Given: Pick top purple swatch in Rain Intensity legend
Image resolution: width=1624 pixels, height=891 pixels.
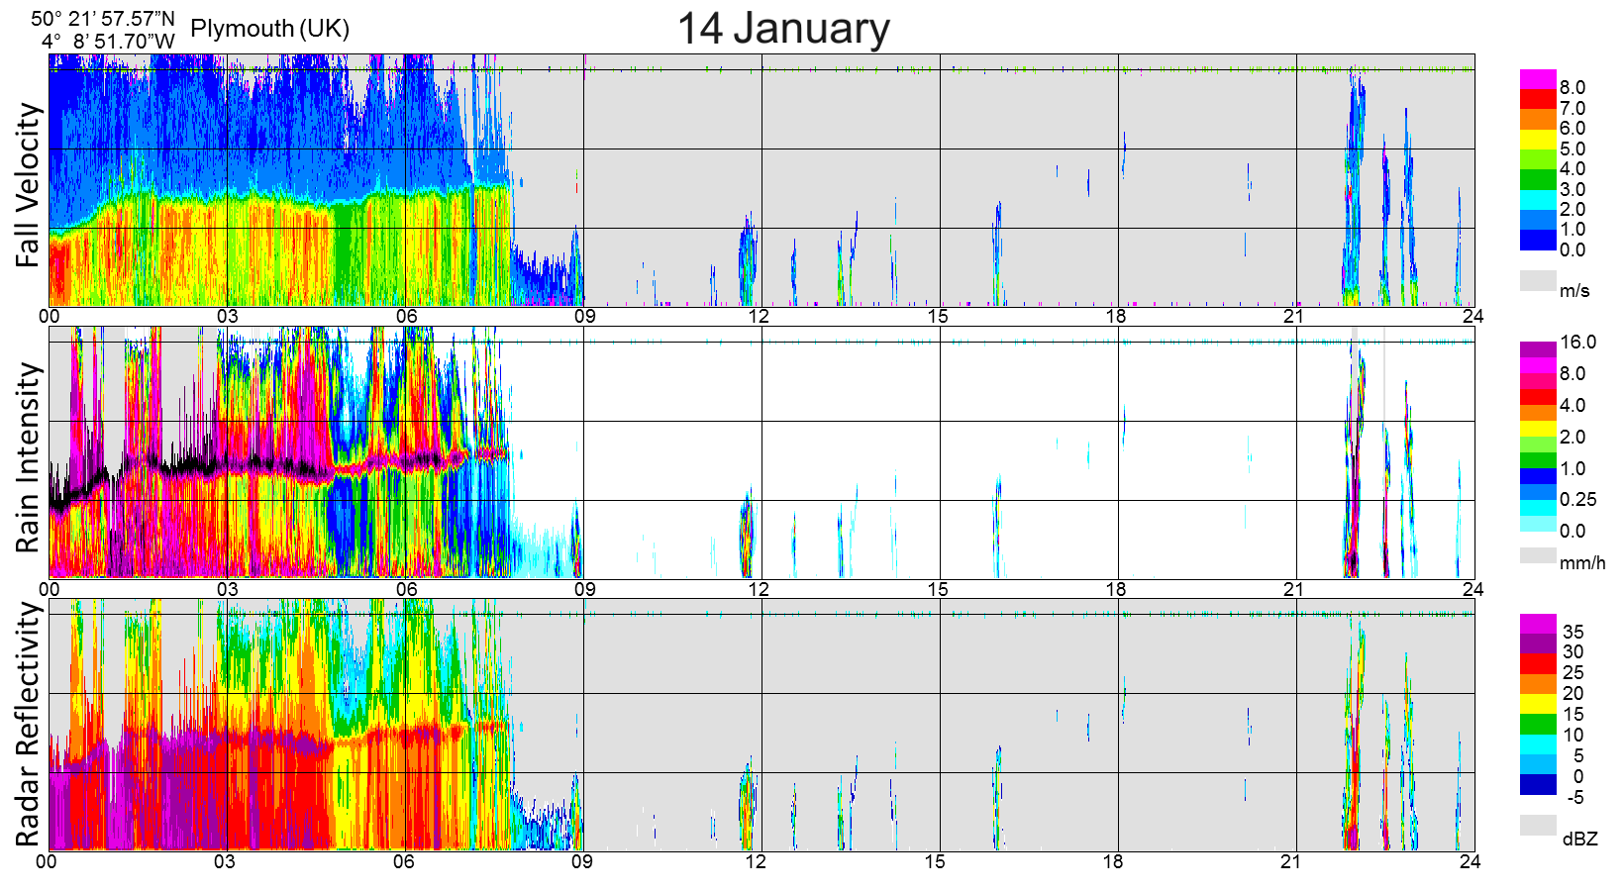Looking at the screenshot, I should [1538, 349].
